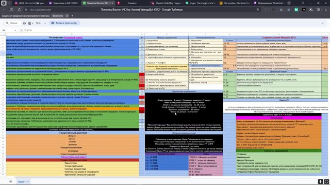
Task: Close the active Памятка Boston #12 tab
Action: [x=112, y=3]
